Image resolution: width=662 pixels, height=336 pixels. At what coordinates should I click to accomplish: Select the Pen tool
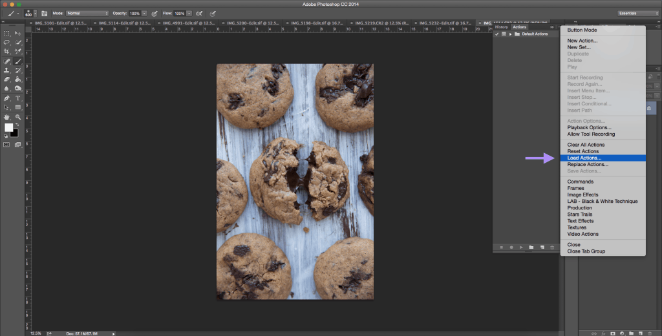point(6,98)
